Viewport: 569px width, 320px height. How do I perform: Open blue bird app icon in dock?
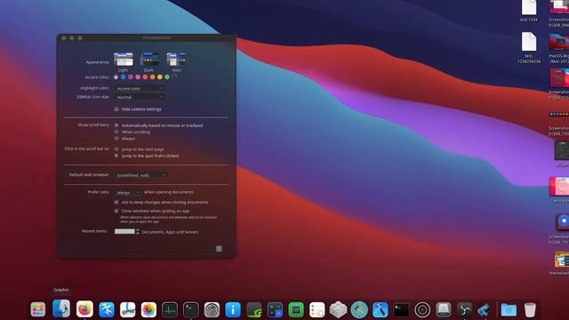tap(107, 309)
